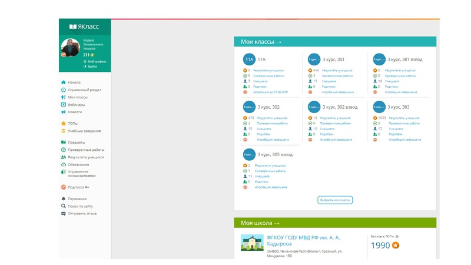Click the bell icon next to Переменка

[63, 198]
